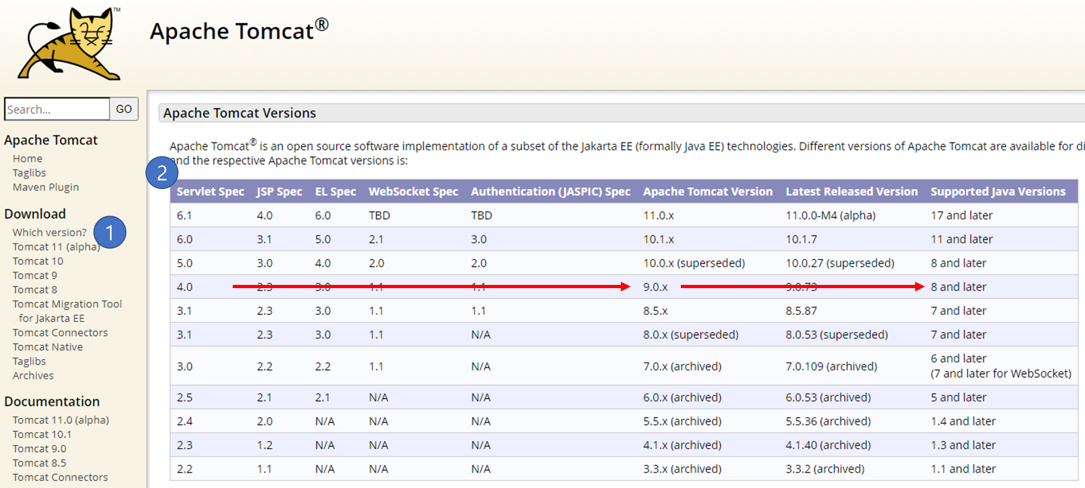
Task: Open Taglibs link under Apache Tomcat
Action: point(29,173)
